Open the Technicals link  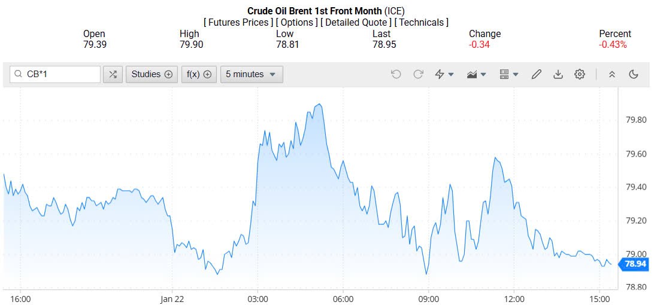(x=422, y=22)
